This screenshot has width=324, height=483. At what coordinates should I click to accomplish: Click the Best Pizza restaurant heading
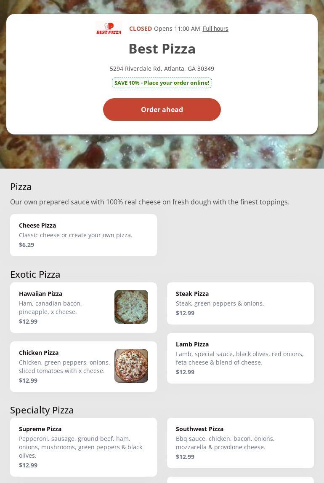coord(162,49)
